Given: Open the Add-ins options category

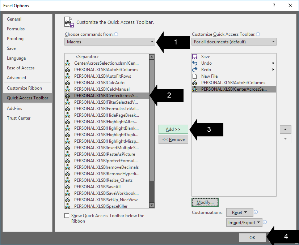Looking at the screenshot, I should [28, 108].
